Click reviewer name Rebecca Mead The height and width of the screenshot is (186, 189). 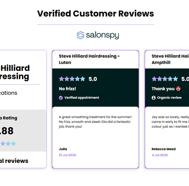[164, 149]
